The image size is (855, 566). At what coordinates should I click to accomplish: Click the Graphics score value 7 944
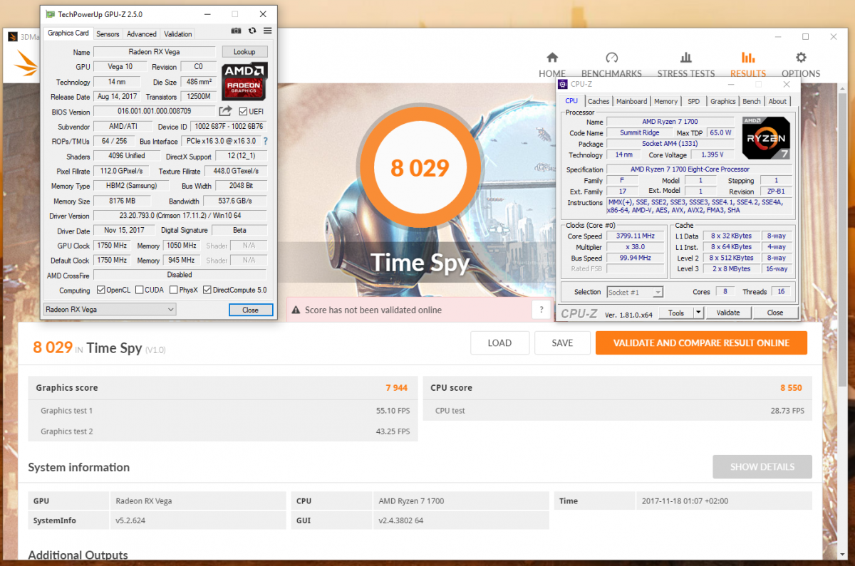click(x=396, y=388)
